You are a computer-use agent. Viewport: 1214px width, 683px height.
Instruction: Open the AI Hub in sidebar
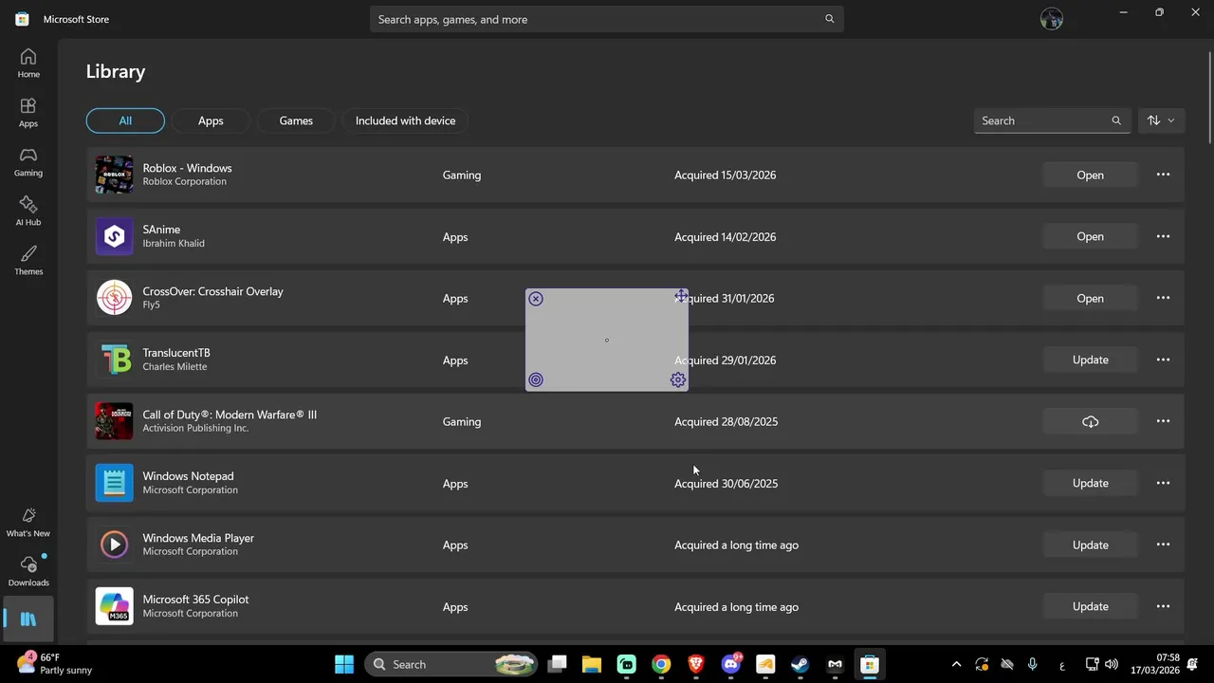pos(28,212)
